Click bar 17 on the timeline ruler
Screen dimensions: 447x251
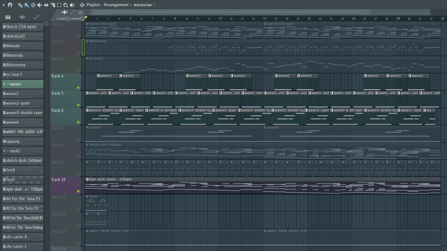265,19
